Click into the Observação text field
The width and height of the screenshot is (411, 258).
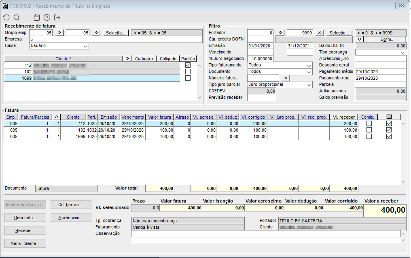(265, 234)
